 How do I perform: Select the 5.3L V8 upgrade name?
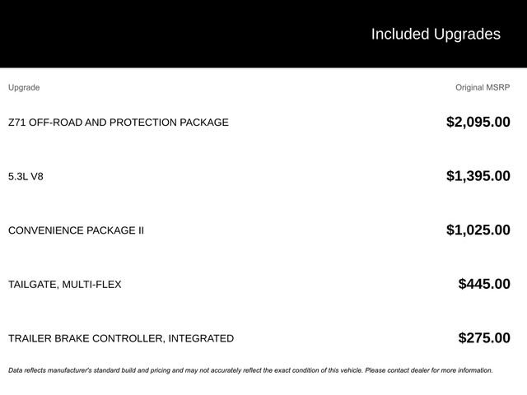coord(26,176)
